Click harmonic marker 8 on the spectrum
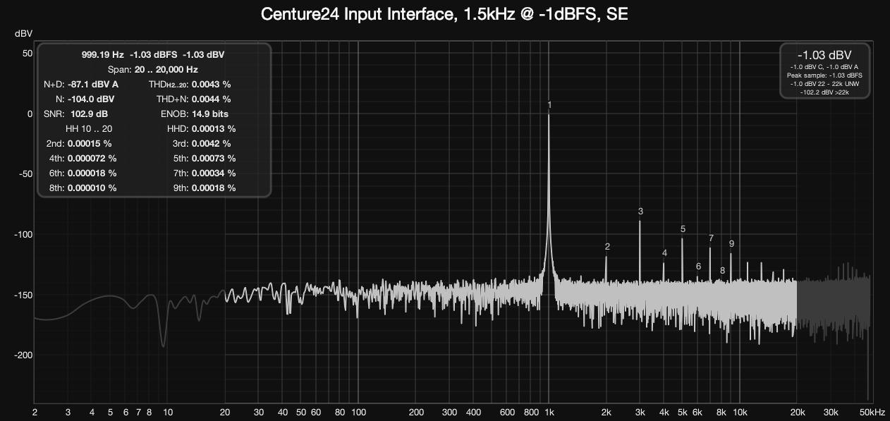 tap(722, 270)
